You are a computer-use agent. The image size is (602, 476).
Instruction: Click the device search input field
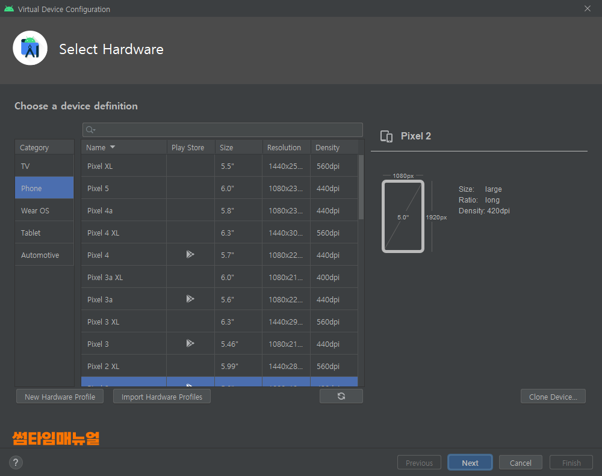[x=223, y=130]
